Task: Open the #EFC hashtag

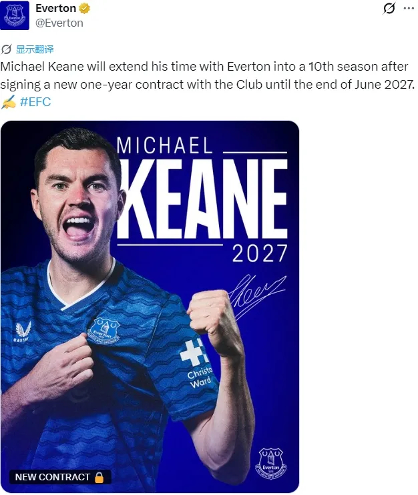Action: coord(35,102)
